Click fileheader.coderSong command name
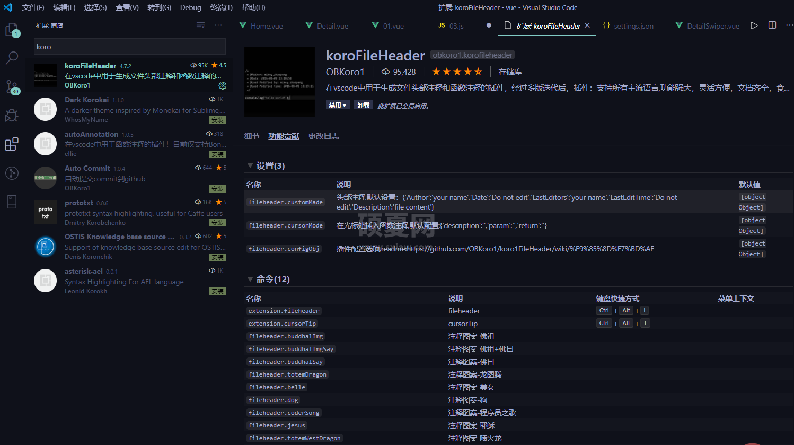 [284, 413]
